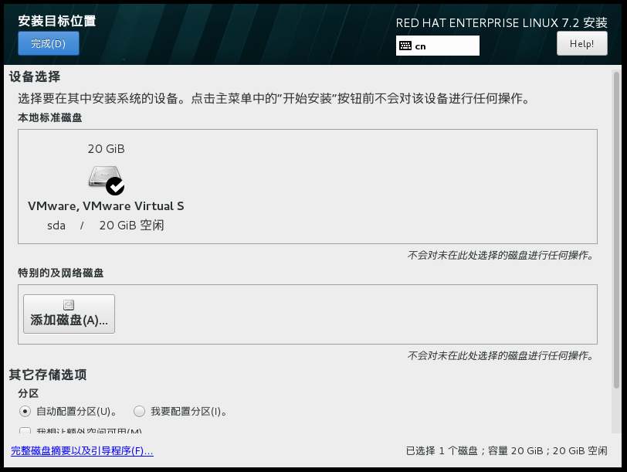Open the cn keyboard layout selector
The width and height of the screenshot is (627, 472).
pos(438,46)
